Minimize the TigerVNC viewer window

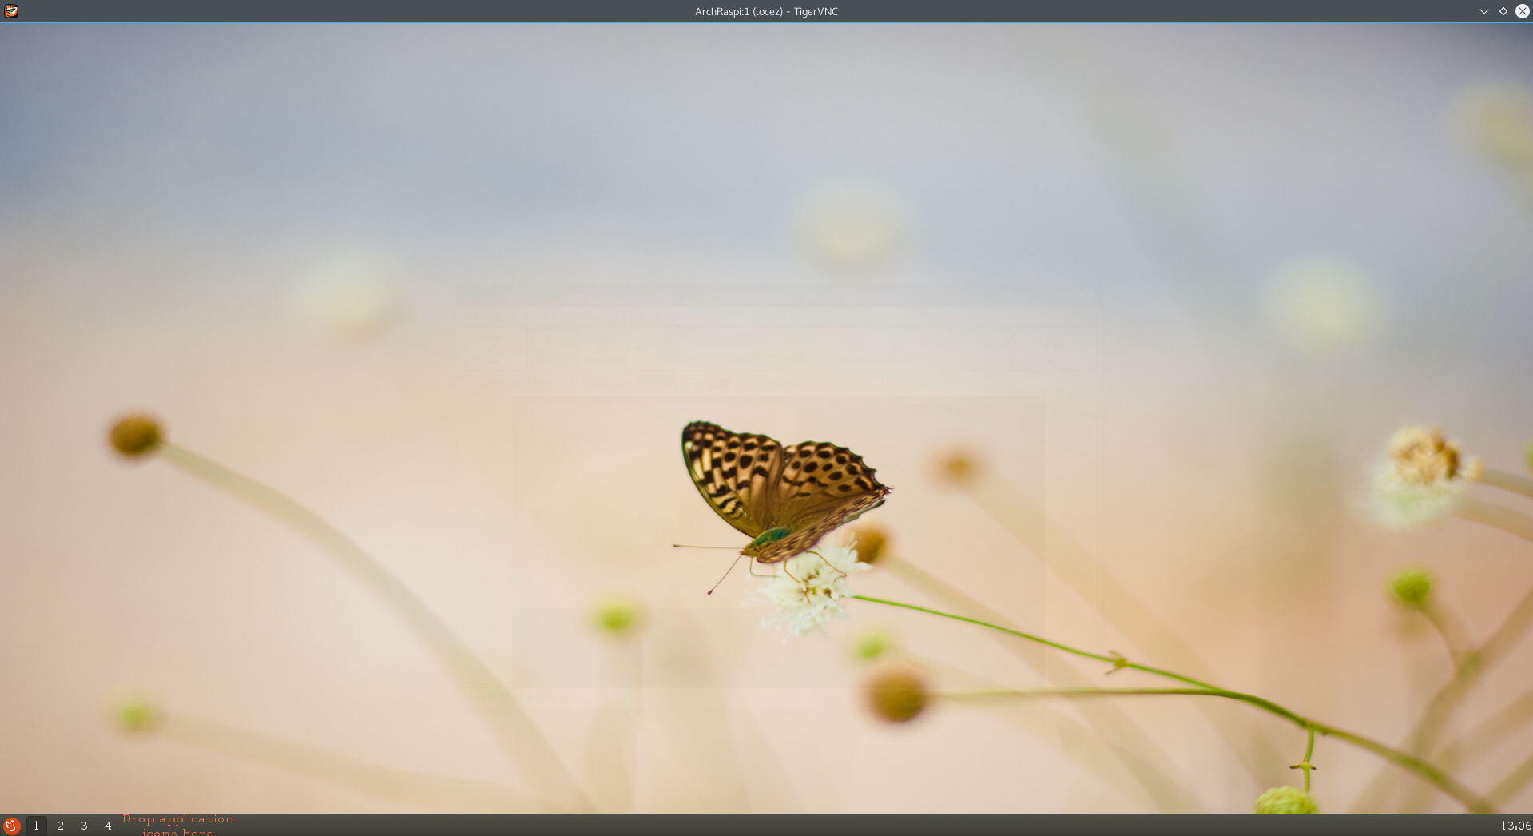click(1483, 11)
